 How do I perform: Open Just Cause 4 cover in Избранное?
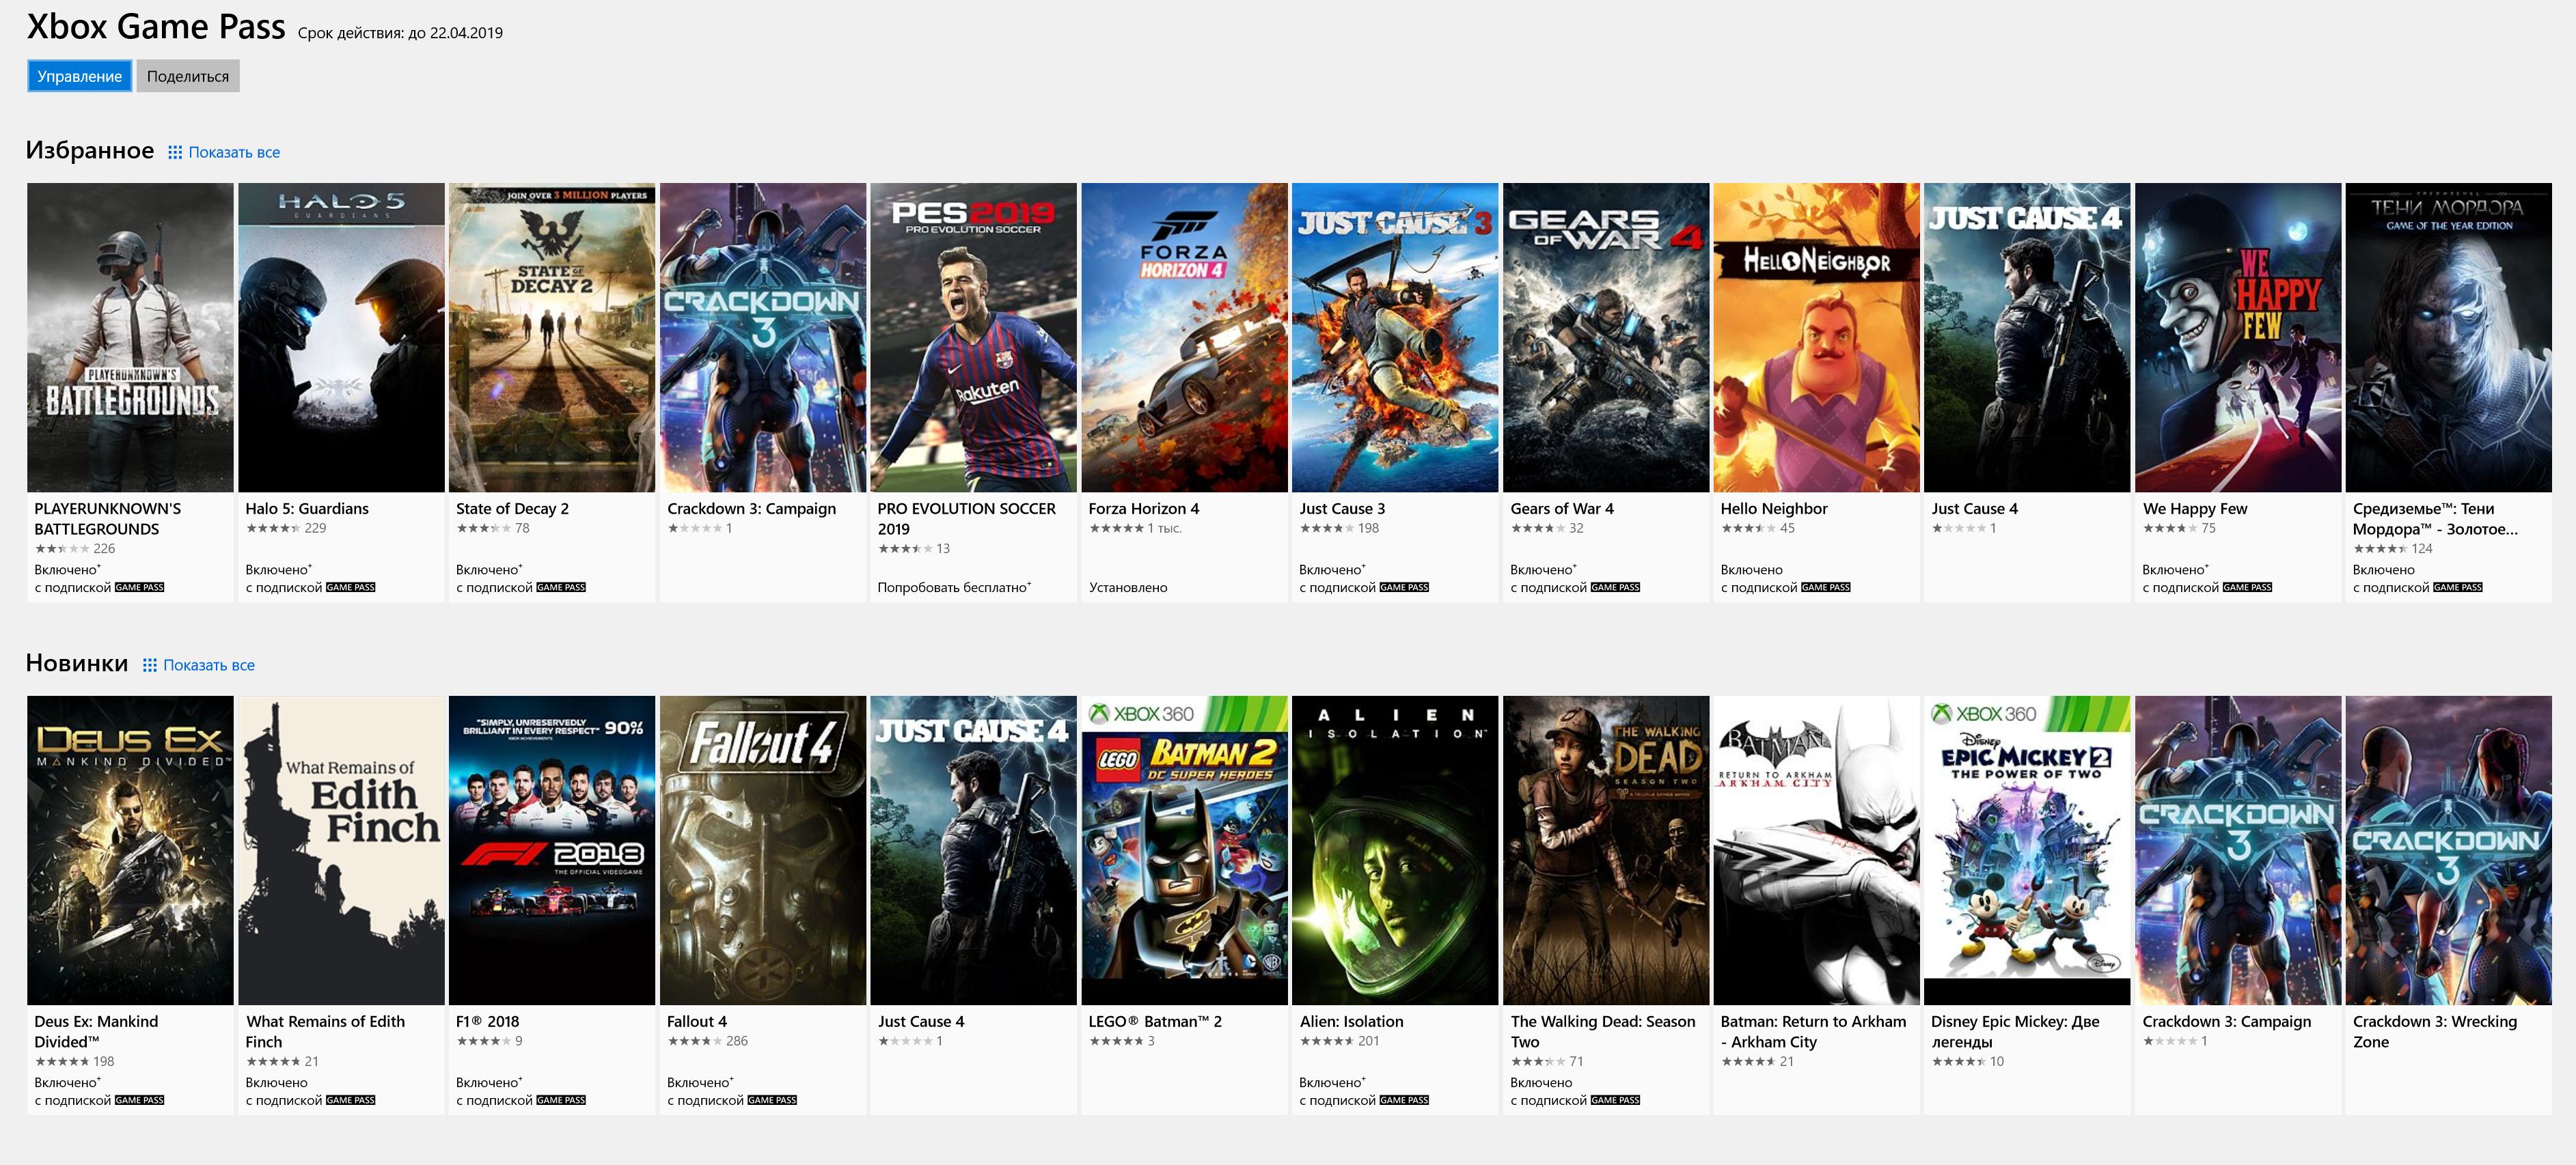click(2027, 337)
